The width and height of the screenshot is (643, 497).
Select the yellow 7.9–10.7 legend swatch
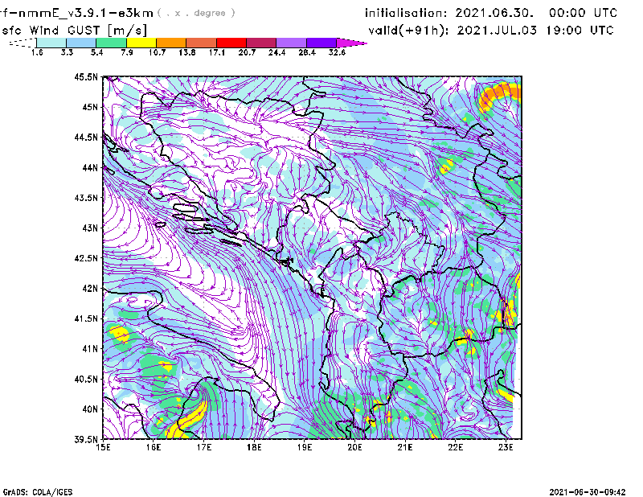click(141, 43)
